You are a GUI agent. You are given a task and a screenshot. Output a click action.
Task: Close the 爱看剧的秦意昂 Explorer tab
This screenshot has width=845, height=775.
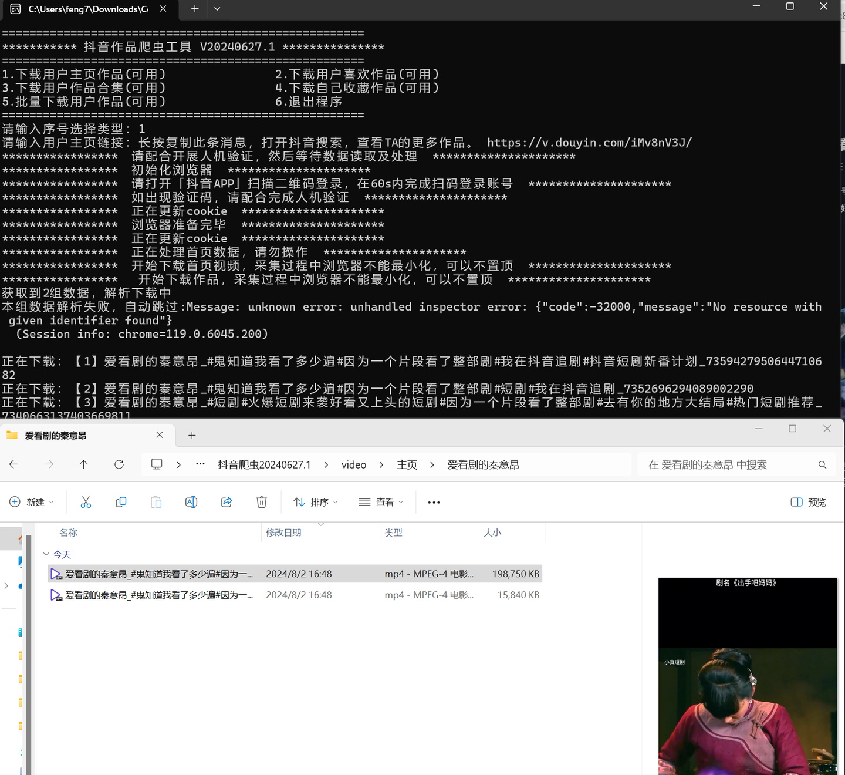[160, 435]
